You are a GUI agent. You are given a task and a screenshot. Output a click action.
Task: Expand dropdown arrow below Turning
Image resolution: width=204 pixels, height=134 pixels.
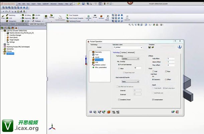click(51, 22)
